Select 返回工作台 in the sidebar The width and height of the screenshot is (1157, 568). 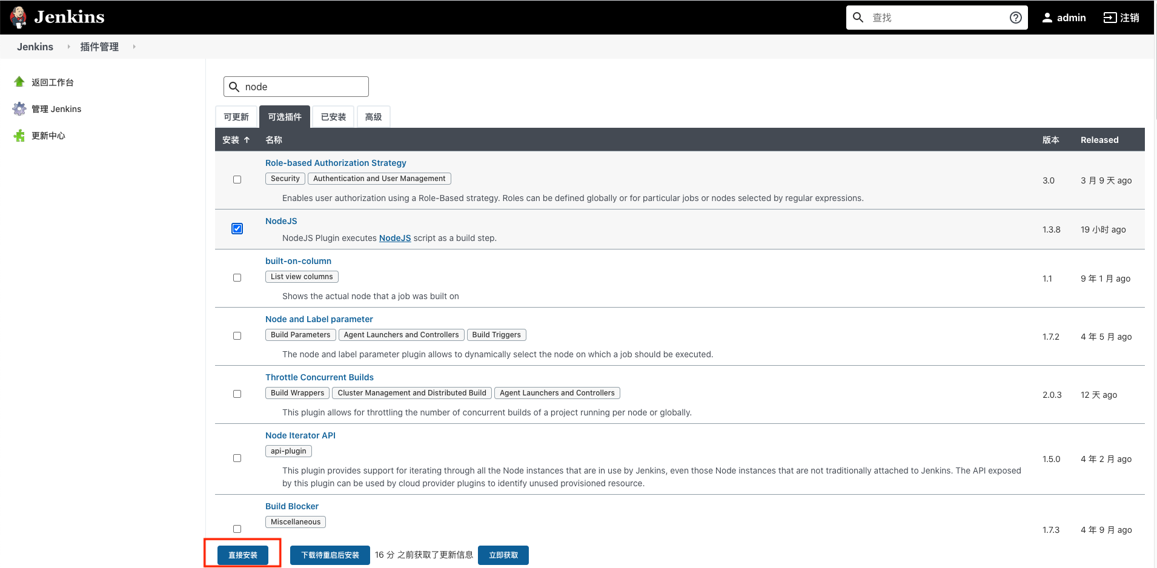click(52, 82)
